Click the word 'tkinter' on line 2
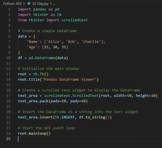Screen dimensions: 162x148 (x=41, y=15)
